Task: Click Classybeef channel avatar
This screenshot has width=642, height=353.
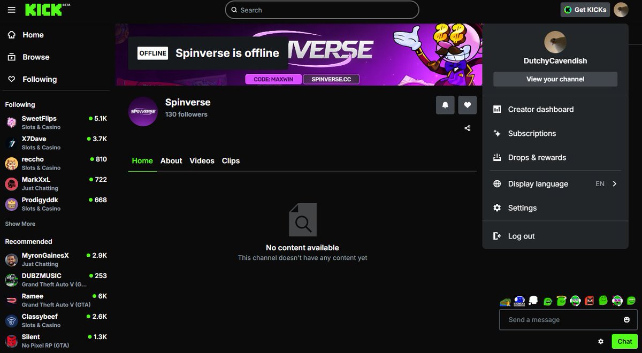Action: (x=11, y=320)
